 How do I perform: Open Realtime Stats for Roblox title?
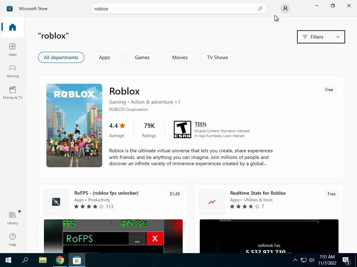[258, 193]
